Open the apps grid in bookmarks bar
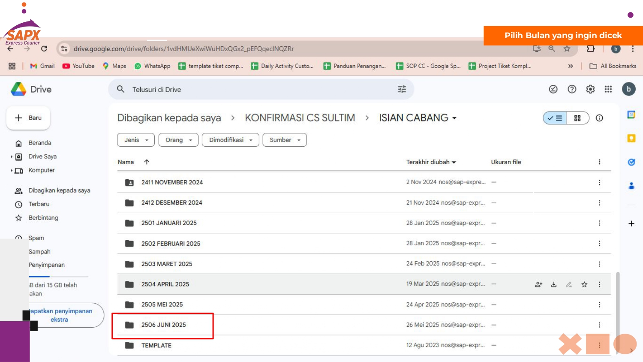Screen dimensions: 643x362 click(x=12, y=66)
